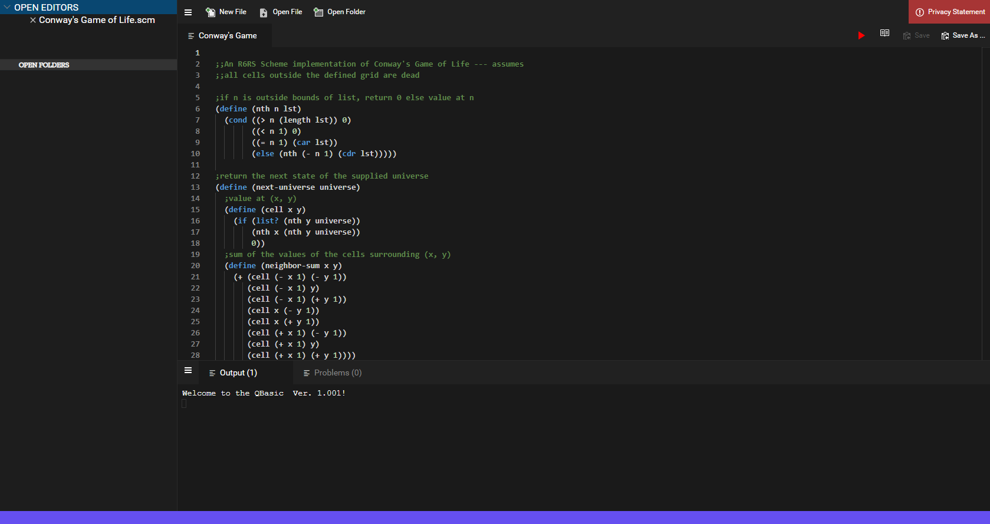Screen dimensions: 990x524
Task: Click the ';value at (x, y)' comment
Action: 260,199
